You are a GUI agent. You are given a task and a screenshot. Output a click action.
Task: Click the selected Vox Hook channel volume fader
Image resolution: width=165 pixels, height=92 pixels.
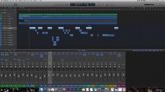tap(49, 75)
